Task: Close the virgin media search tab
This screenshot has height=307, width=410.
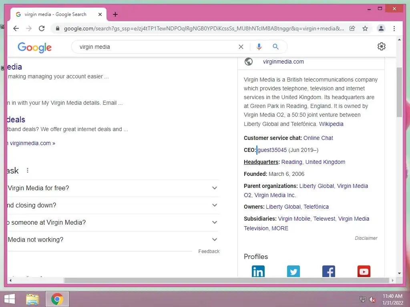Action: 100,14
